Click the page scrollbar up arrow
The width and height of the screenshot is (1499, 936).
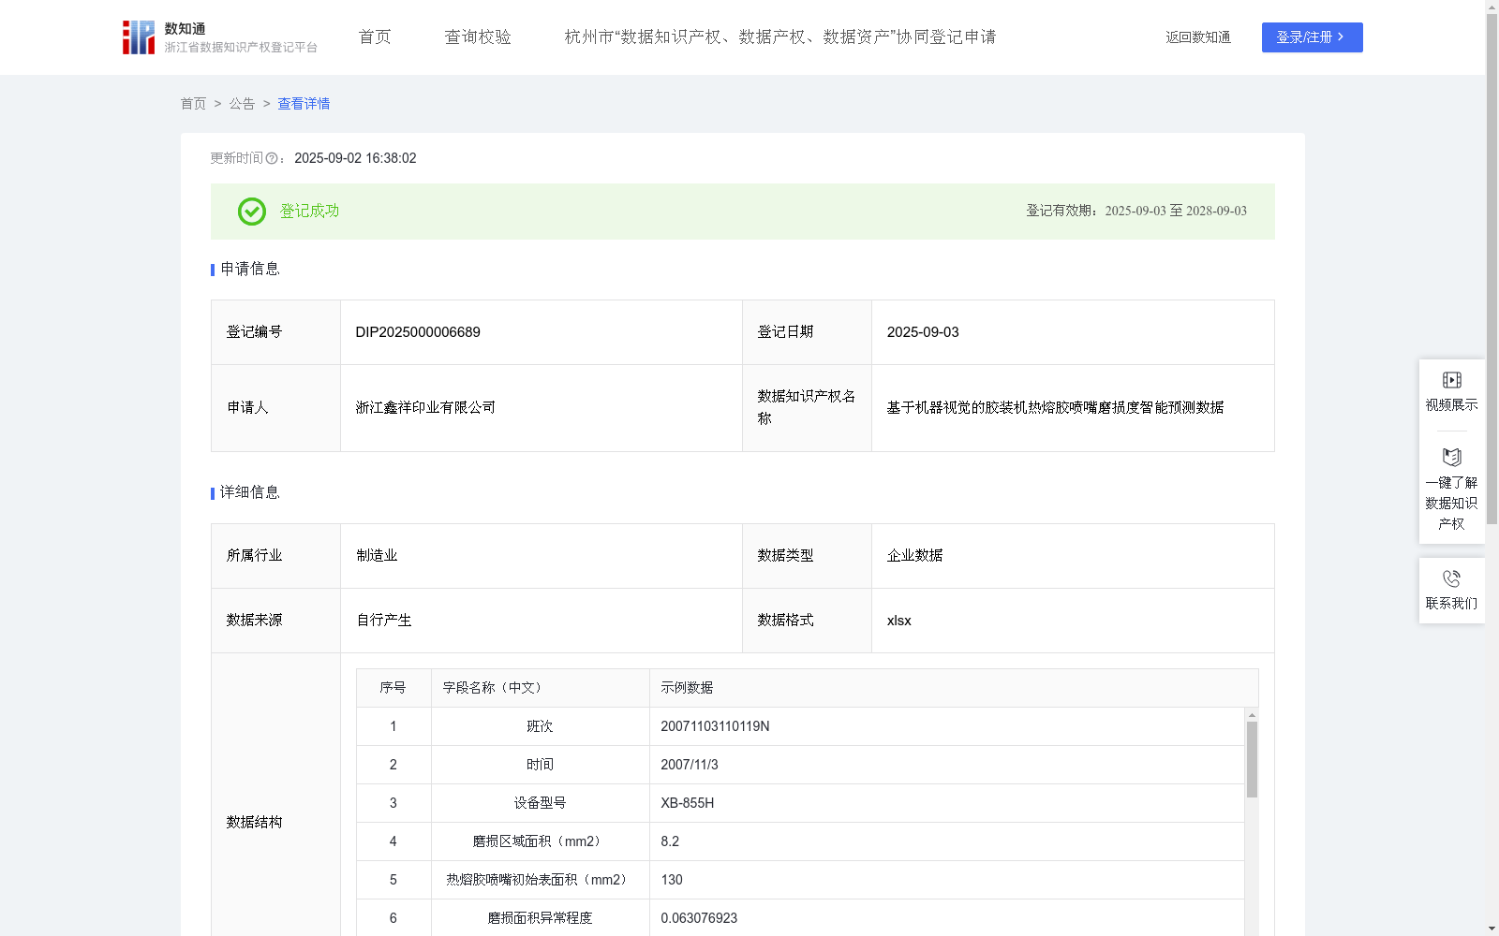(x=1492, y=7)
